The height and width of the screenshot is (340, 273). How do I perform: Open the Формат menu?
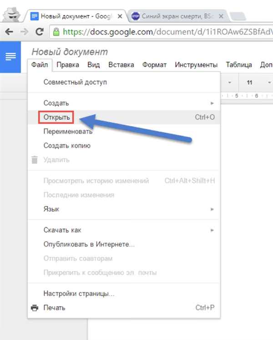point(154,65)
